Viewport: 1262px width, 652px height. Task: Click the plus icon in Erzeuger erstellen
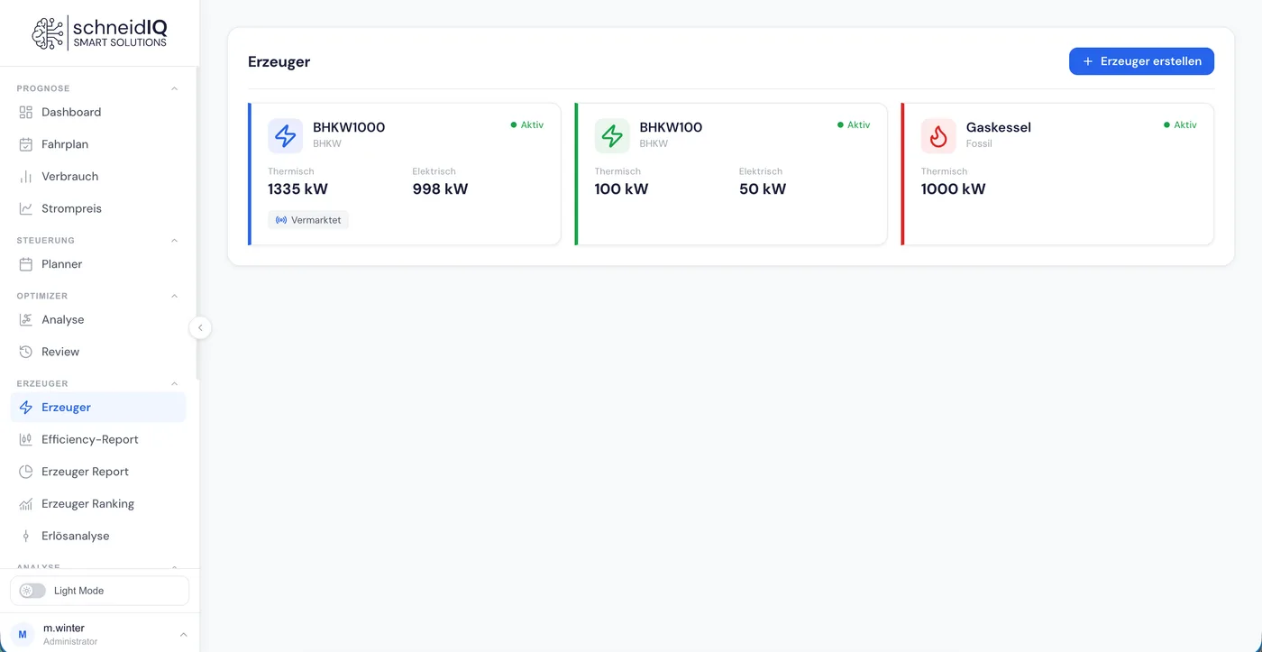pyautogui.click(x=1088, y=61)
